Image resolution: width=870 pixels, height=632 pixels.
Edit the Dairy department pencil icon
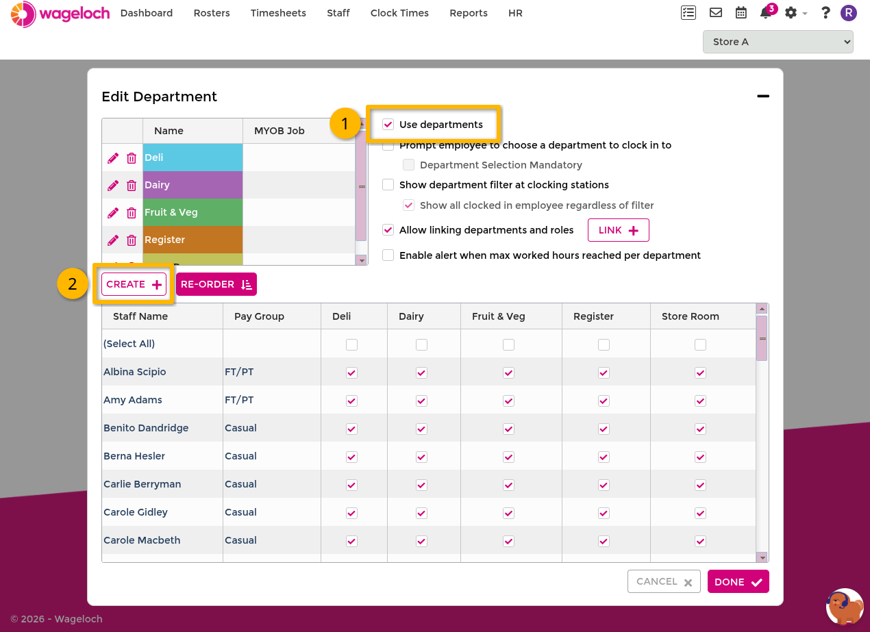(113, 186)
